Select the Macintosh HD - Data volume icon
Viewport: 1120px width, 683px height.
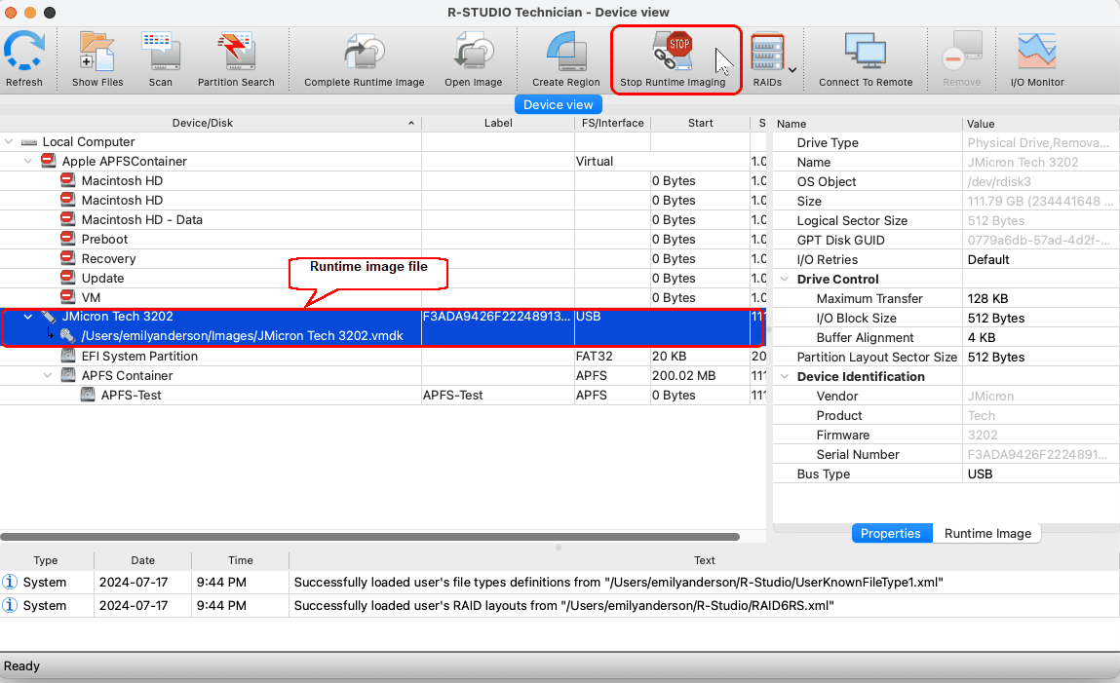pos(68,219)
